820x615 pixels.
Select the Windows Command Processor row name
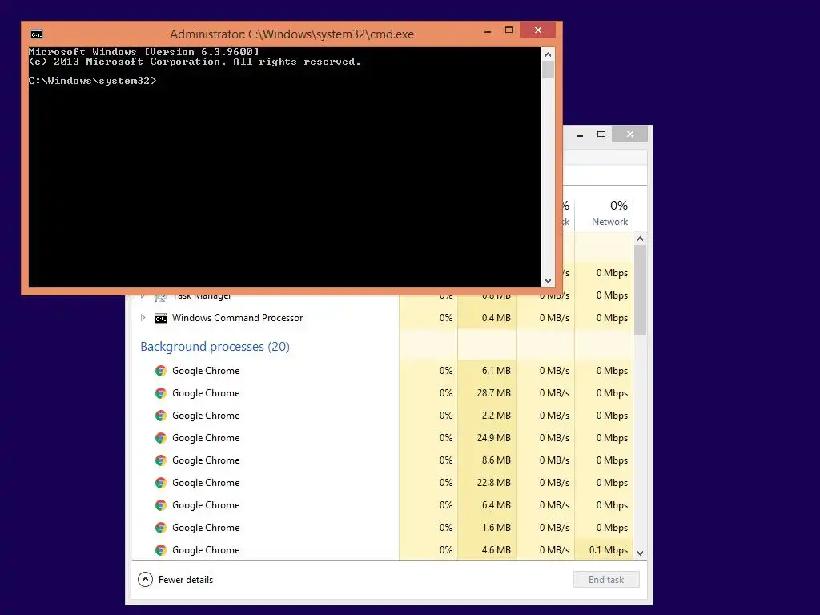pos(237,318)
